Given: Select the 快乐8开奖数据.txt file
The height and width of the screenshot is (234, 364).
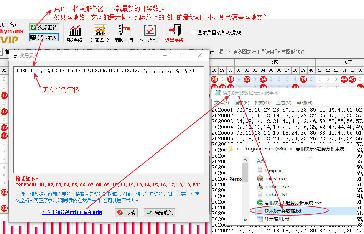Looking at the screenshot, I should coord(283,211).
